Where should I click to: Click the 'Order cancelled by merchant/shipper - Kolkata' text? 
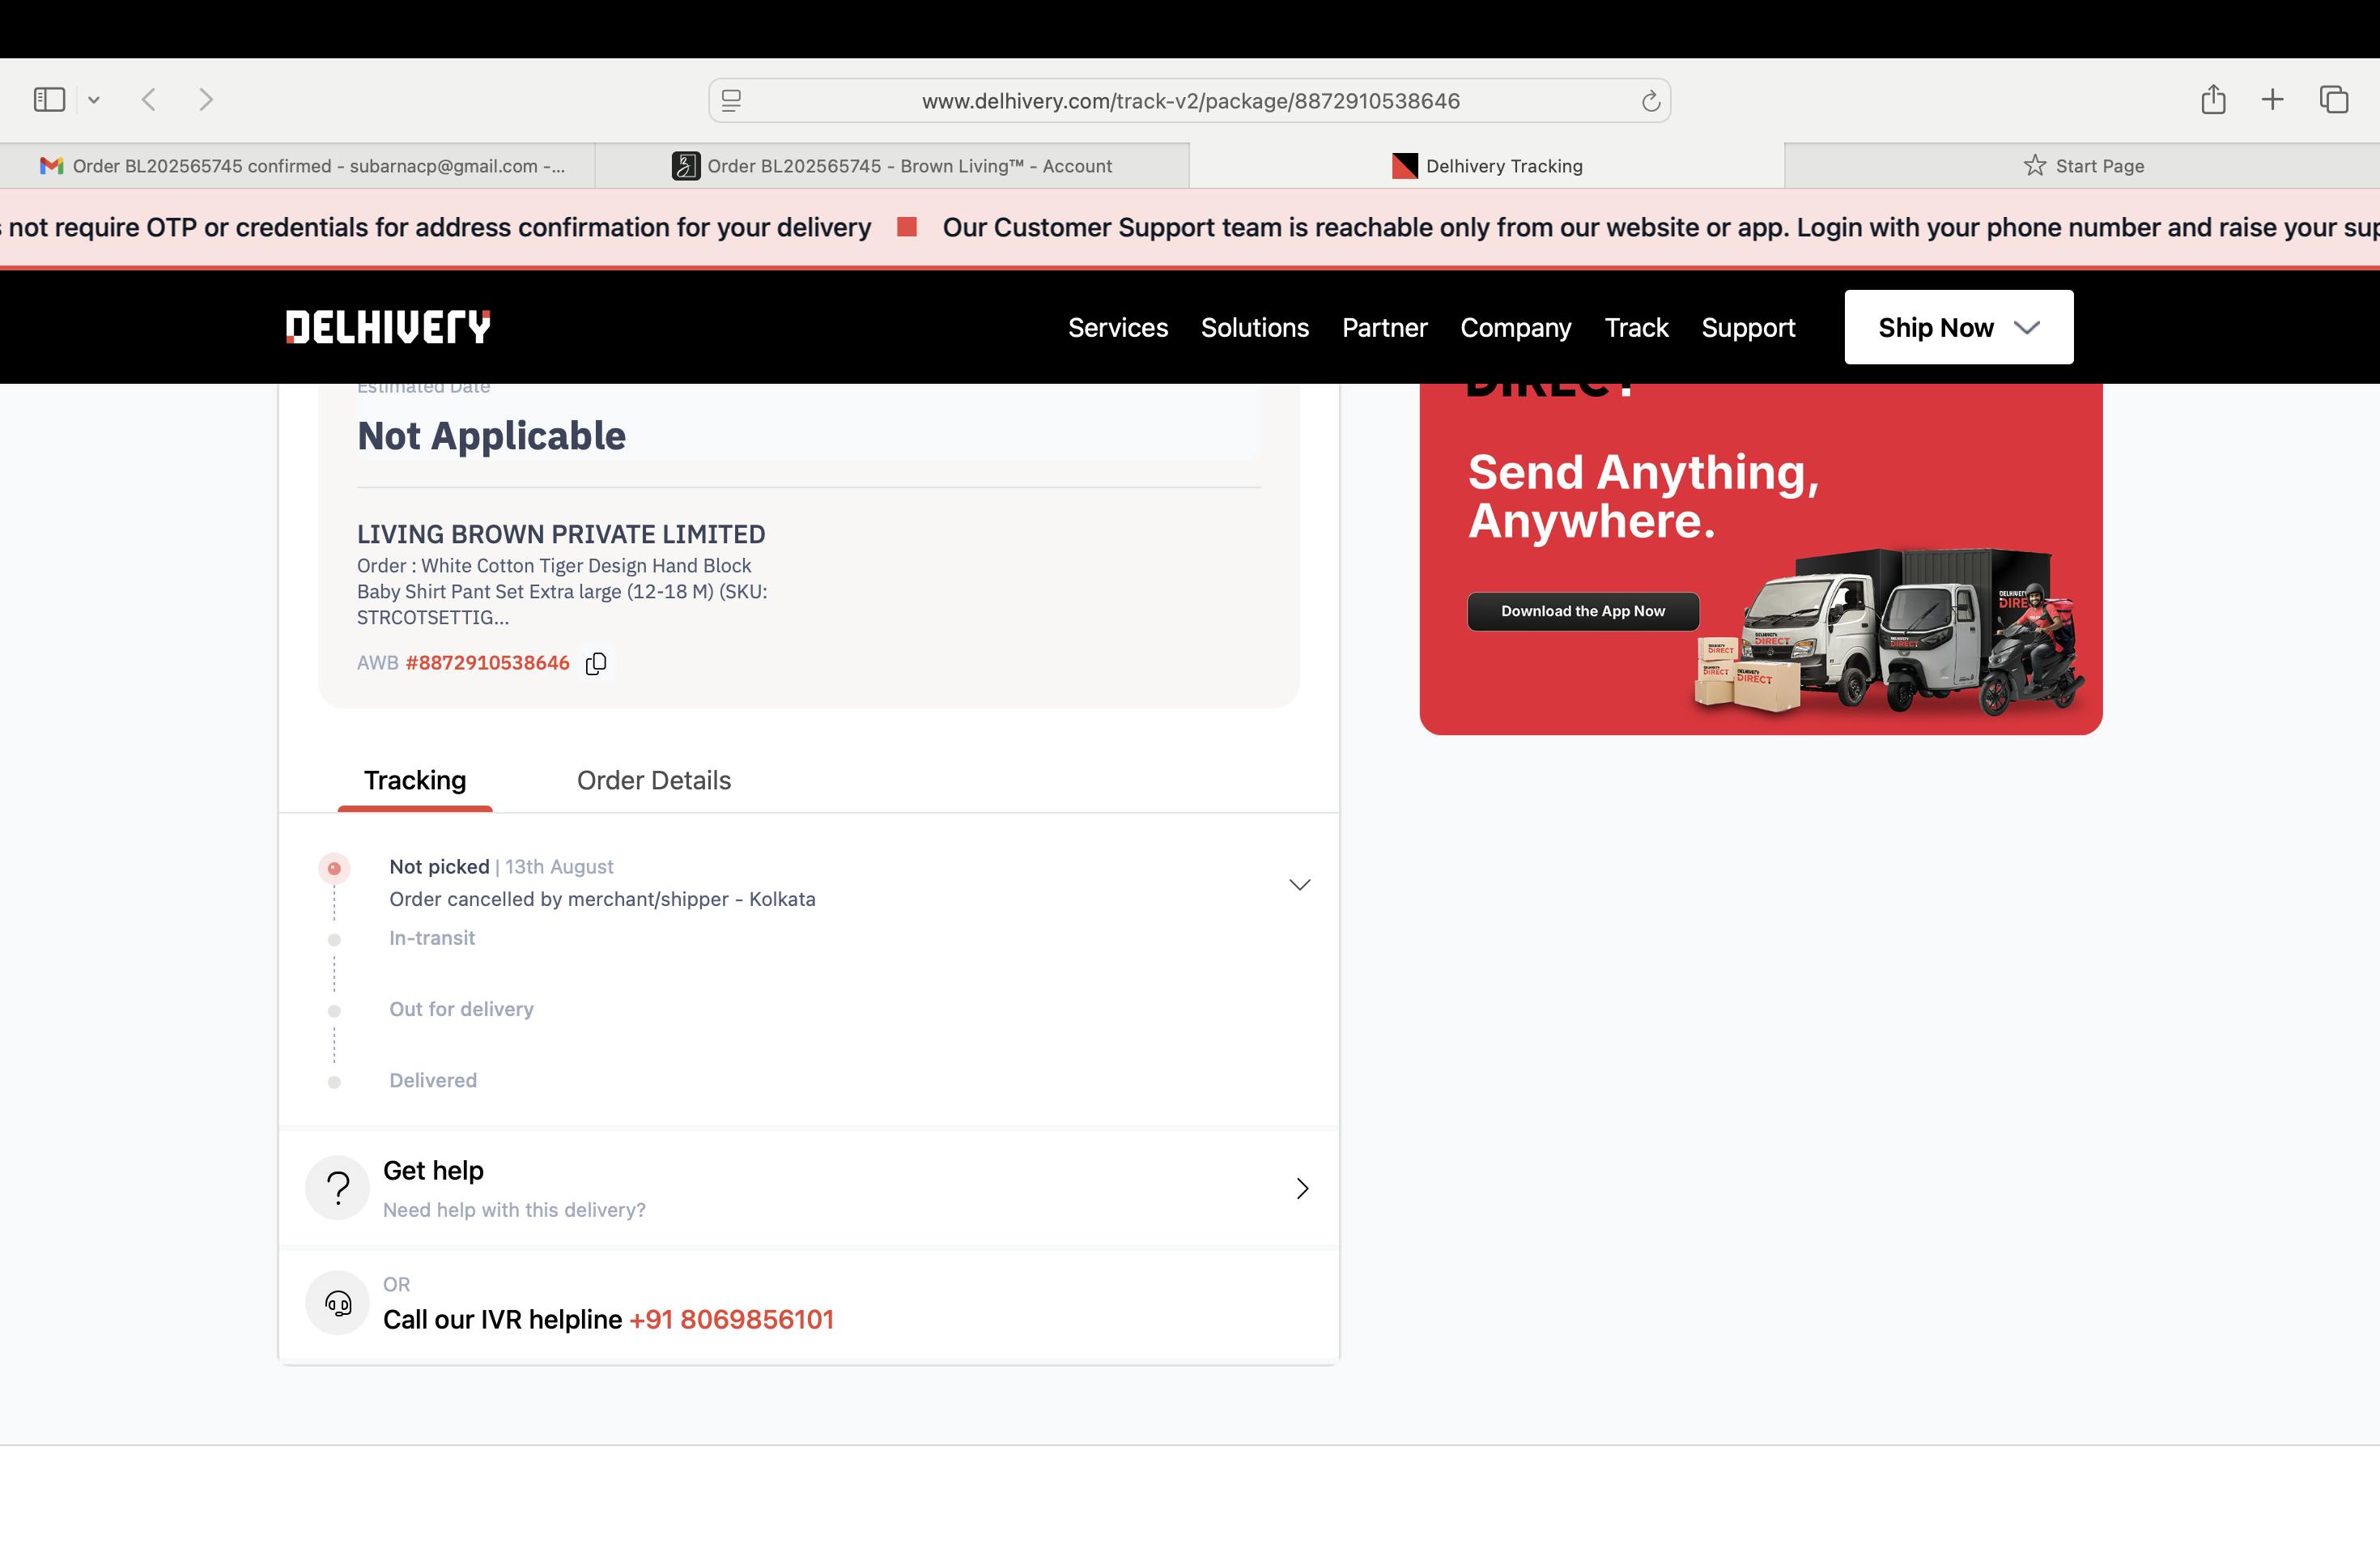click(x=602, y=899)
